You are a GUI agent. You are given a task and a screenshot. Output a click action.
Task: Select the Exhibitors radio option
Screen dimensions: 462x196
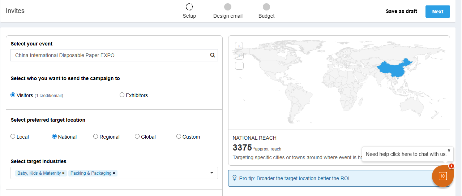(122, 95)
